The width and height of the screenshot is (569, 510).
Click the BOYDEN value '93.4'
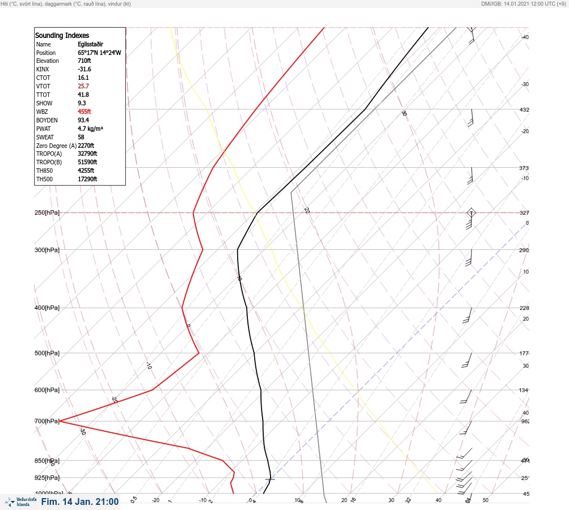[x=83, y=120]
